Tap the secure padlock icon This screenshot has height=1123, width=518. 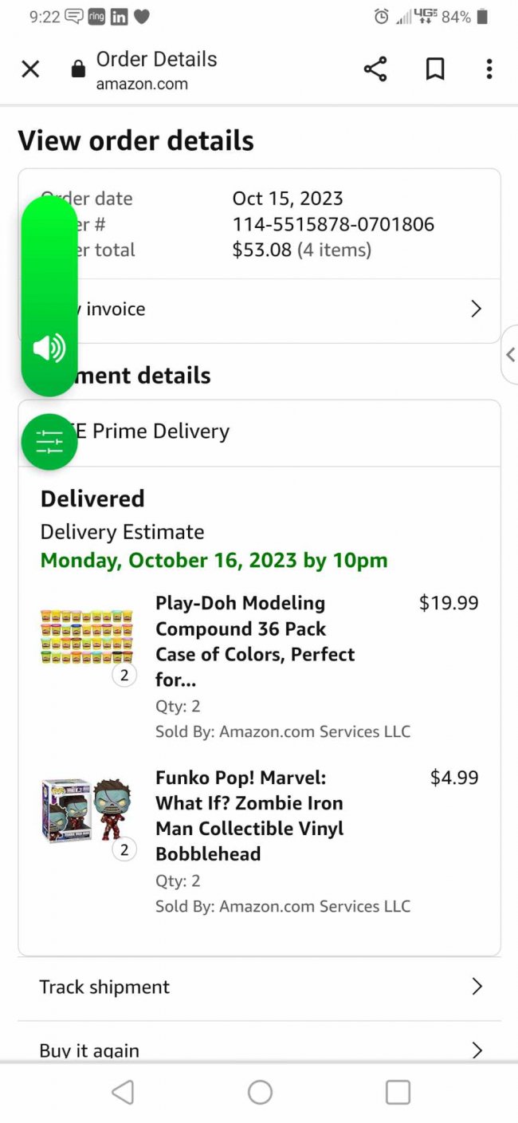pos(78,69)
